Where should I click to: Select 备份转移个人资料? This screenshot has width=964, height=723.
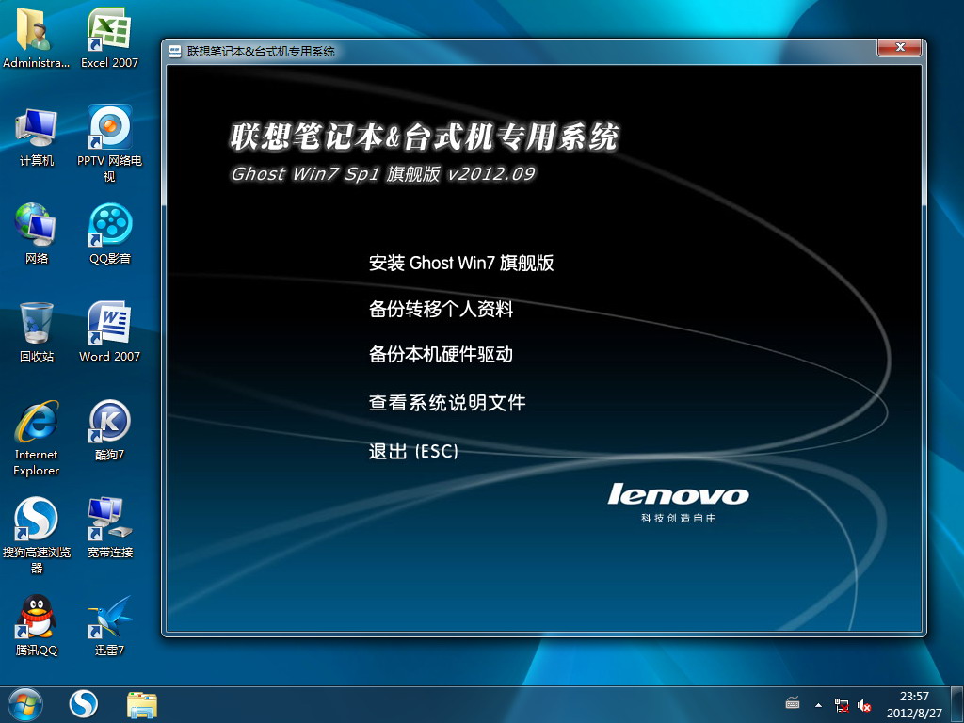[441, 309]
